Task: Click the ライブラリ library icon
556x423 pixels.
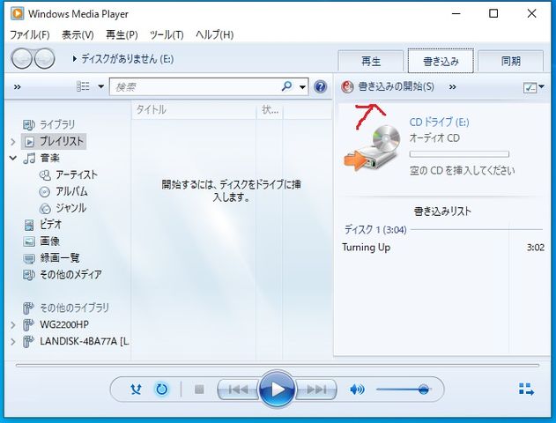Action: tap(29, 124)
